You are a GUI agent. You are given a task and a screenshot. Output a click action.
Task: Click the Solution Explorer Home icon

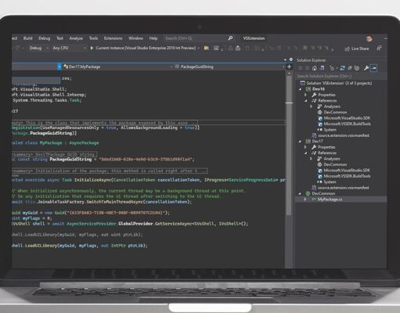click(315, 68)
